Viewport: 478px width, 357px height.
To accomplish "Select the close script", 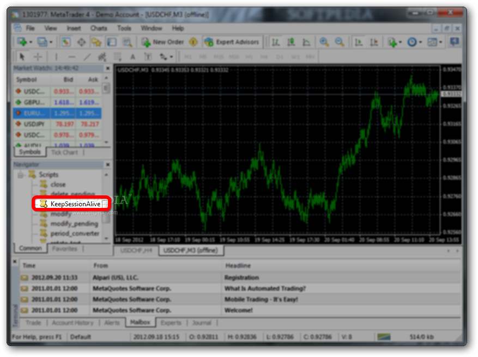I will (58, 184).
